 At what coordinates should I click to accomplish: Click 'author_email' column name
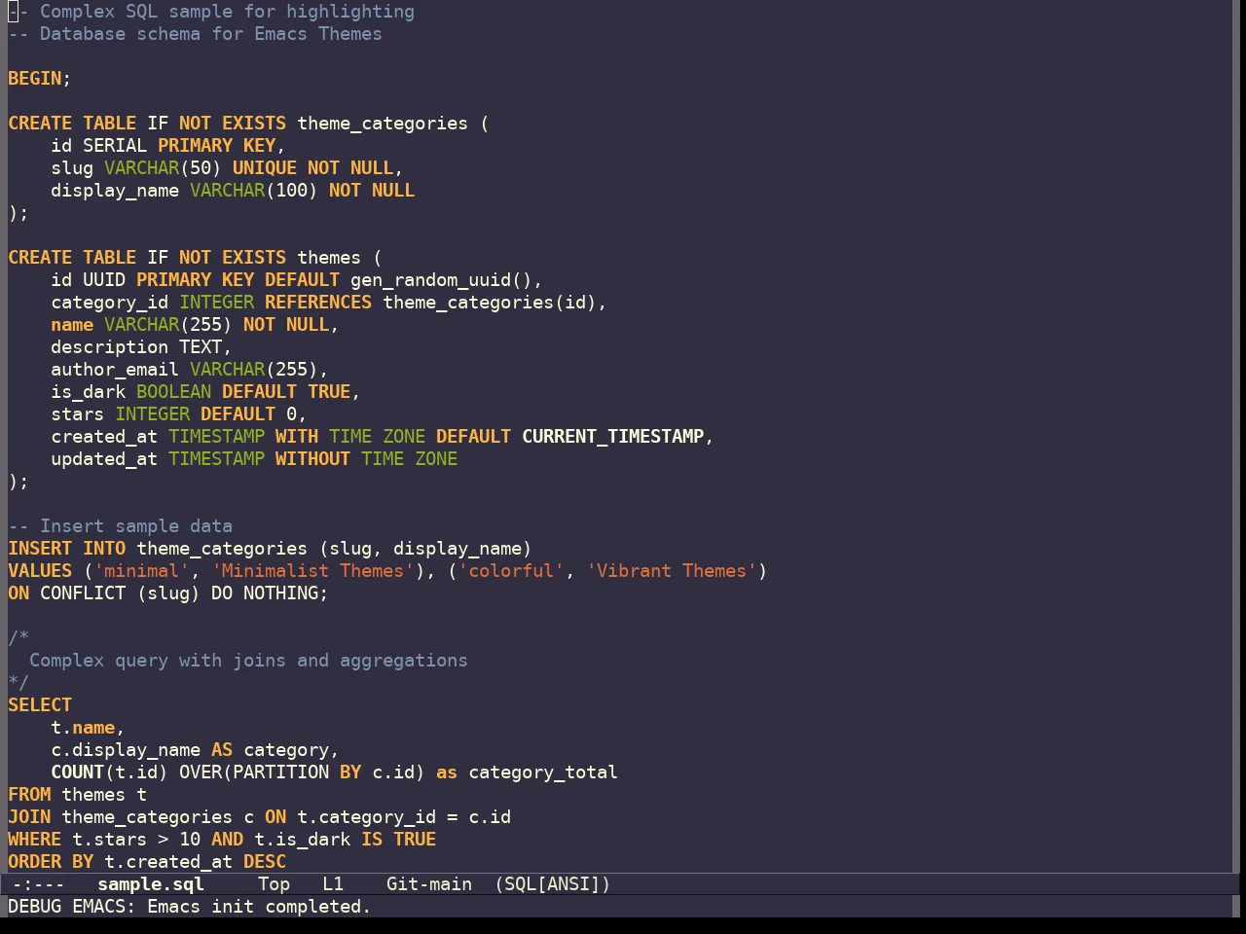pyautogui.click(x=115, y=370)
